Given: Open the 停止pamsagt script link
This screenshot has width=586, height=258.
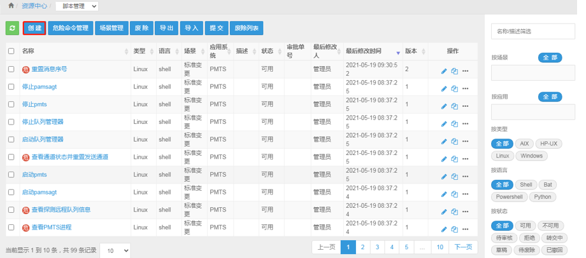Looking at the screenshot, I should click(39, 87).
